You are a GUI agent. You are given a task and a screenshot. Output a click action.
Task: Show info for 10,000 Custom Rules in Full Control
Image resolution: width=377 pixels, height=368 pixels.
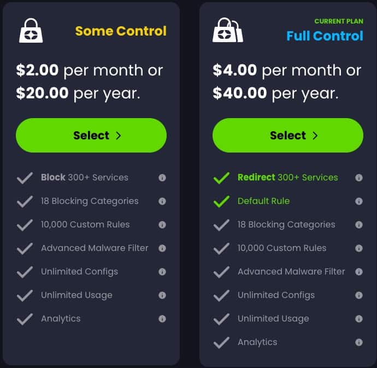pyautogui.click(x=359, y=248)
